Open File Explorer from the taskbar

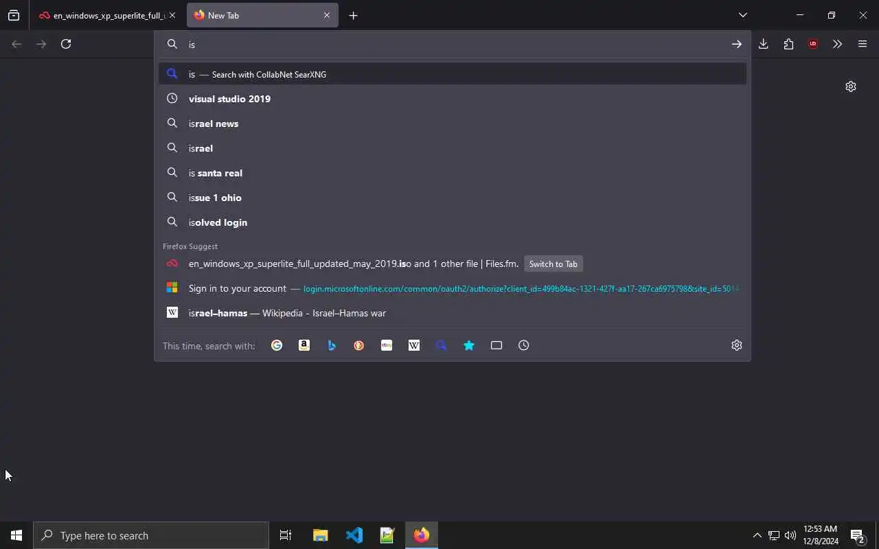320,535
